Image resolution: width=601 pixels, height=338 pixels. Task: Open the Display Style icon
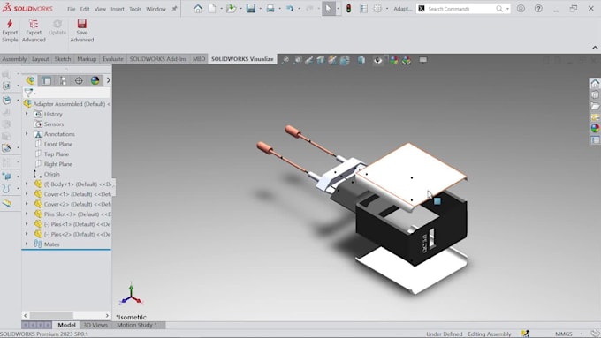(361, 60)
